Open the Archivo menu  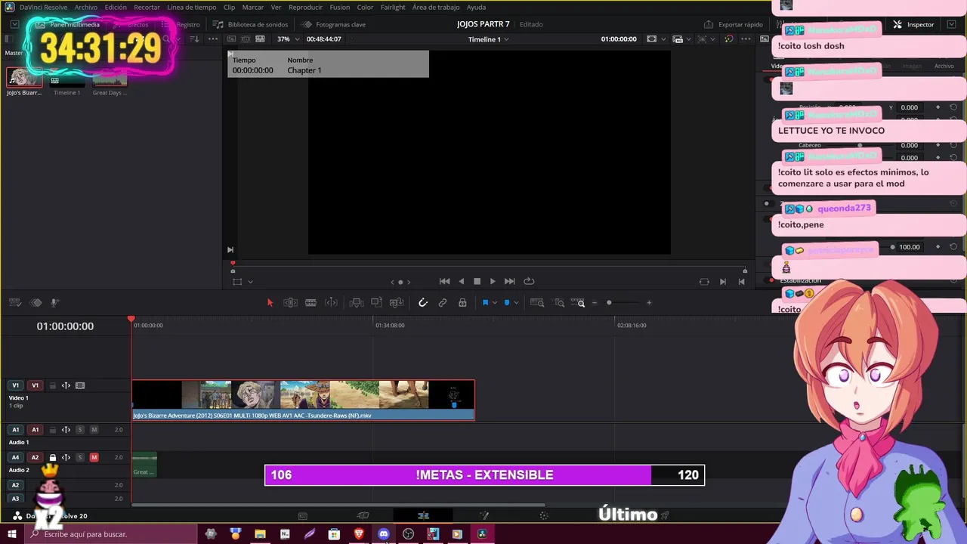tap(85, 7)
